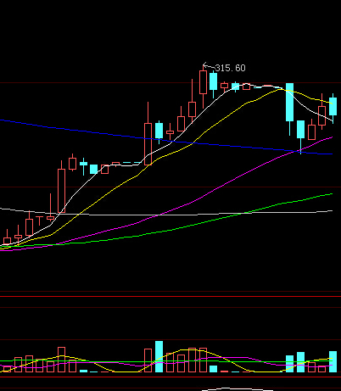
Task: Click the tallest cyan volume bar
Action: (x=159, y=356)
